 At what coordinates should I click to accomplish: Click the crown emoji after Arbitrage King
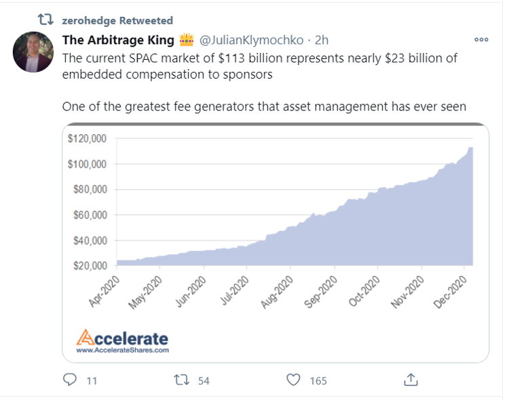click(186, 39)
